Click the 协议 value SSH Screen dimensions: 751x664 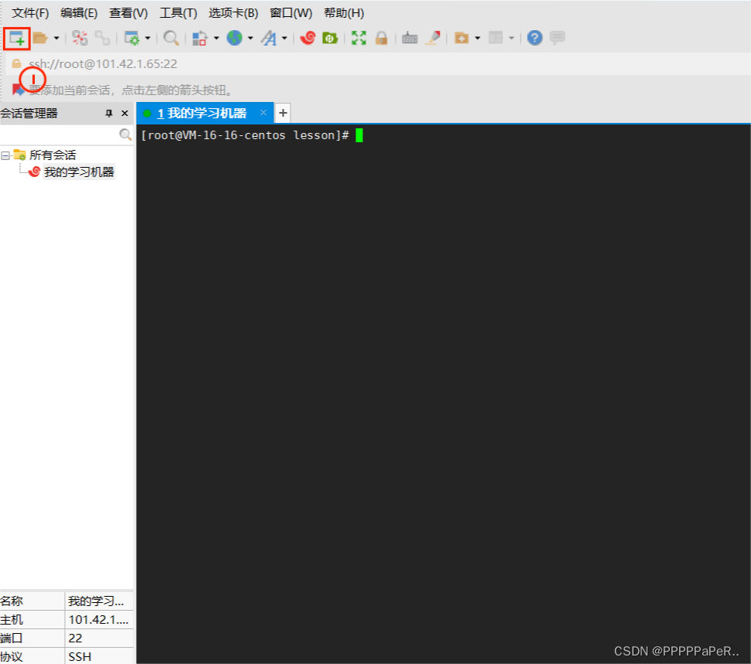coord(99,657)
